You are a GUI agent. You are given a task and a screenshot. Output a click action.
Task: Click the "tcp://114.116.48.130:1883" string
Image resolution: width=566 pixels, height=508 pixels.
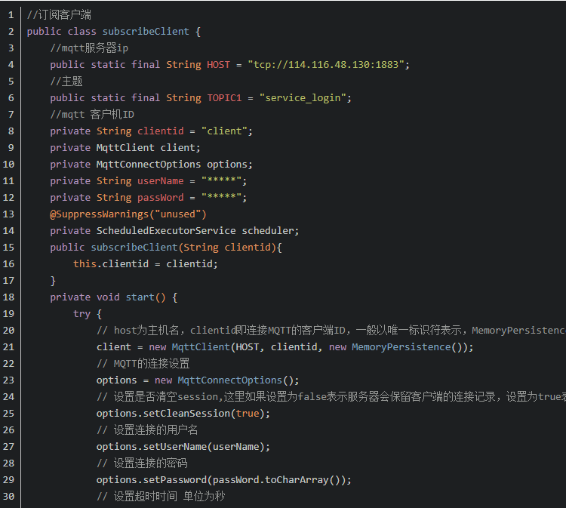point(326,65)
